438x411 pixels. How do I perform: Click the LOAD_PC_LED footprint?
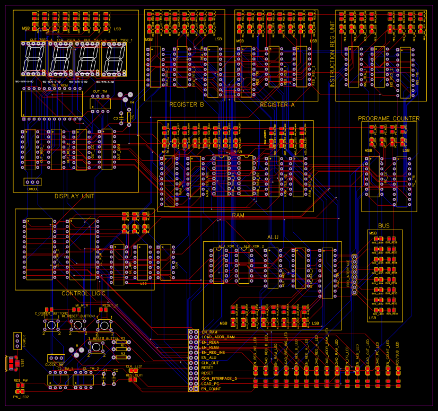tap(377, 370)
